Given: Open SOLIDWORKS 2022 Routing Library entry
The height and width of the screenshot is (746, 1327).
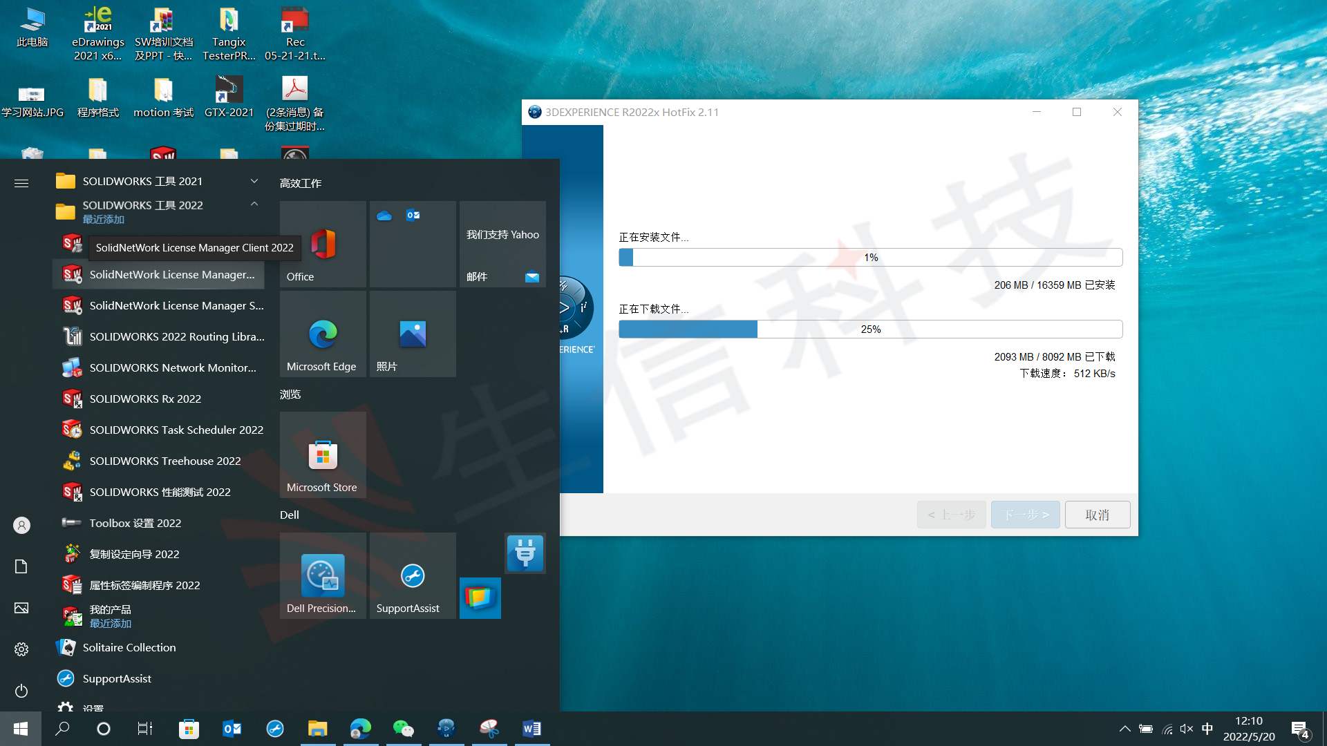Looking at the screenshot, I should pos(158,336).
